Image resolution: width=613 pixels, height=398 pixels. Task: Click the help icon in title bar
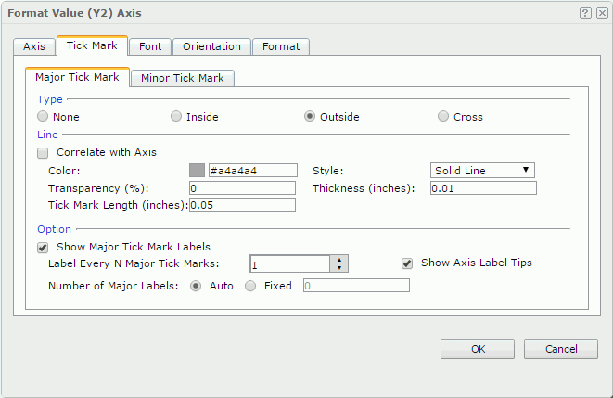point(585,13)
